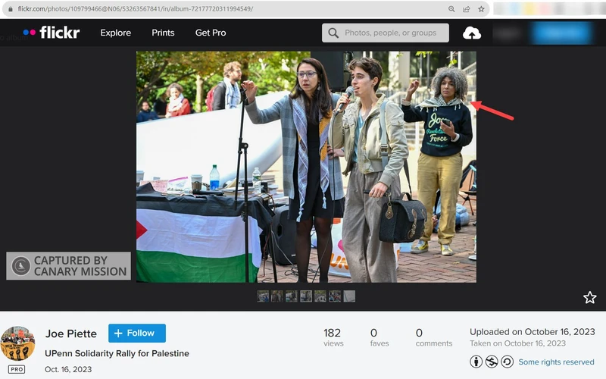Click Joe Piette's avatar image
606x379 pixels.
tap(17, 343)
